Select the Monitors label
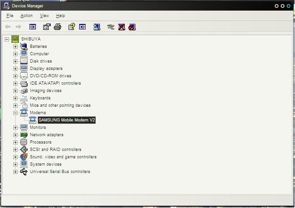Image resolution: width=295 pixels, height=208 pixels. (38, 127)
